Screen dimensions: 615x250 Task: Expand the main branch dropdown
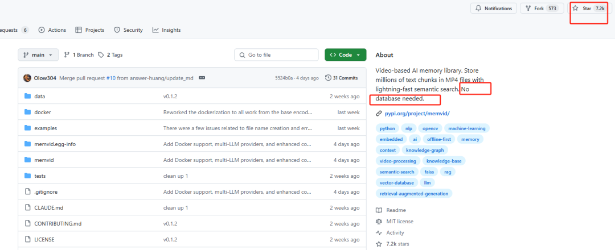(38, 55)
